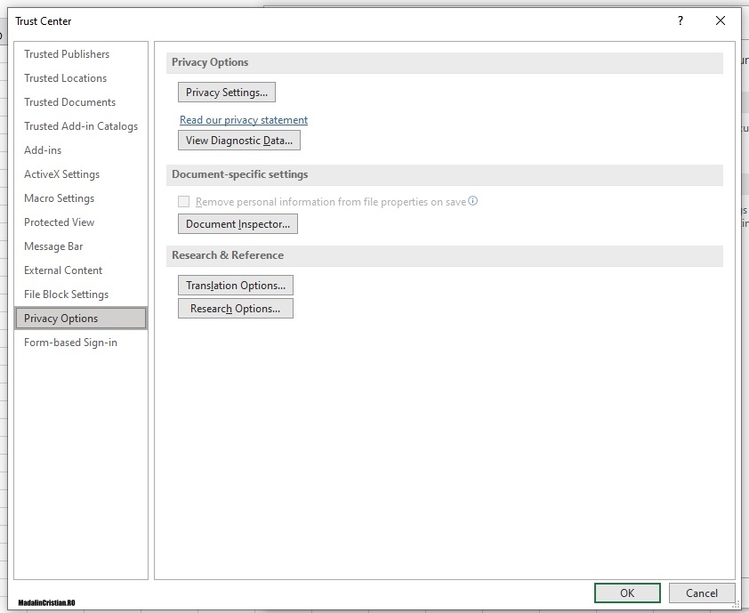Open Research Options
This screenshot has height=613, width=749.
(x=235, y=309)
